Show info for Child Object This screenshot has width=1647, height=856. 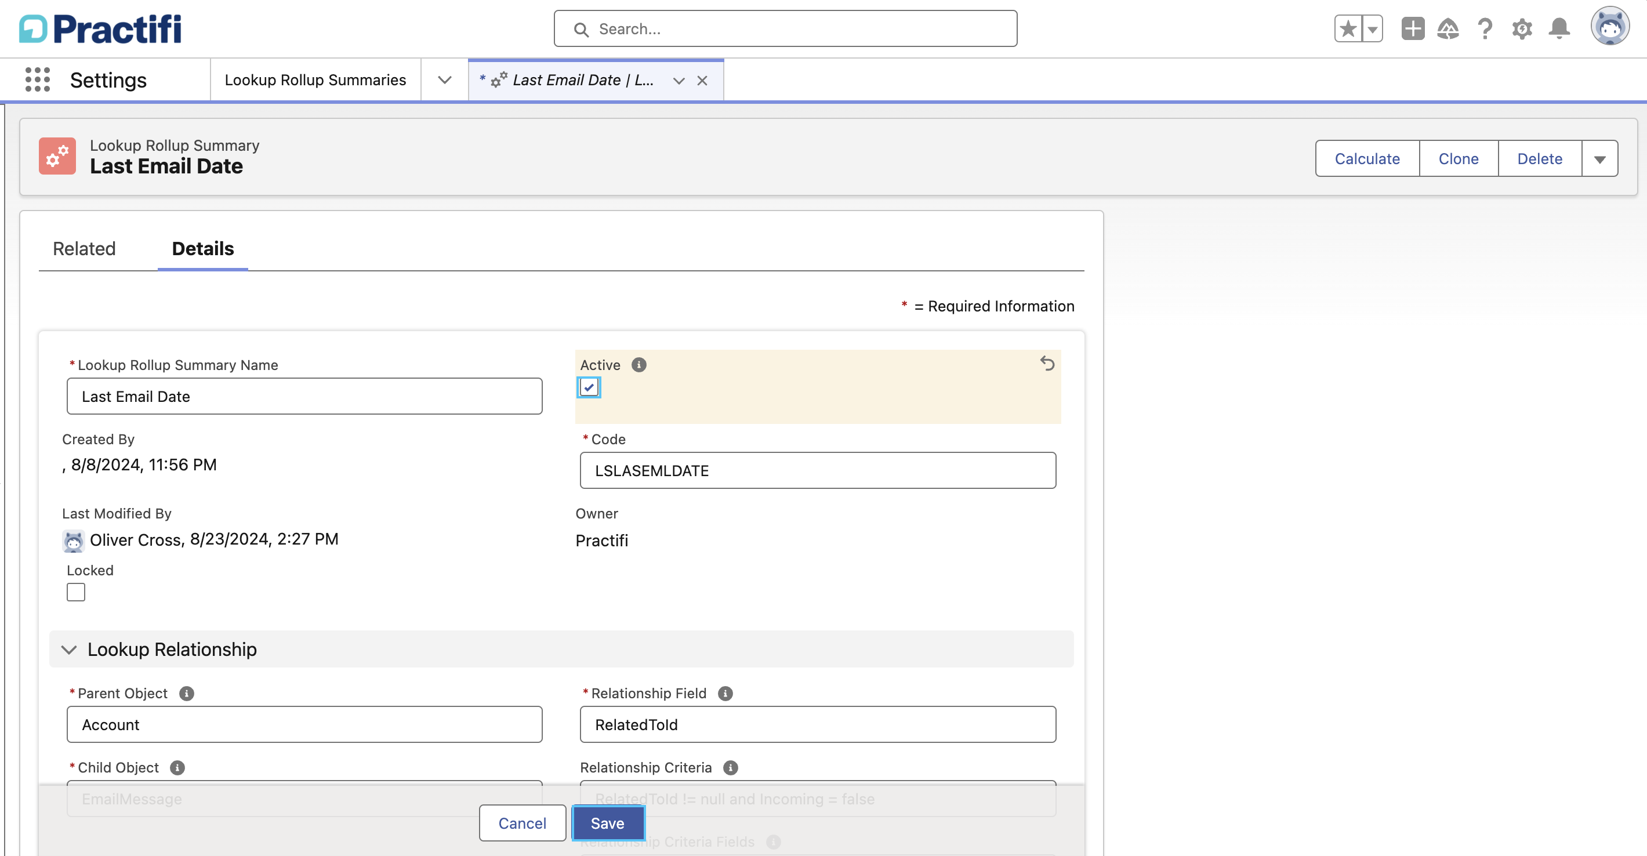pyautogui.click(x=177, y=768)
